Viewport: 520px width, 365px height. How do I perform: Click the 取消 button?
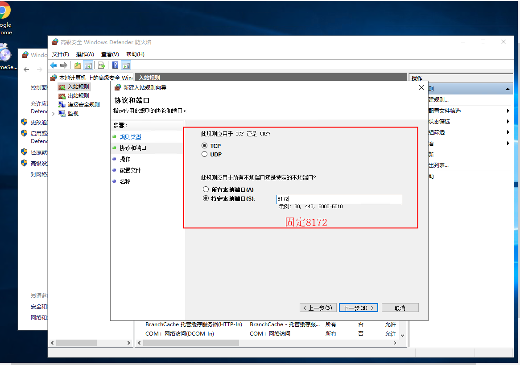tap(400, 308)
